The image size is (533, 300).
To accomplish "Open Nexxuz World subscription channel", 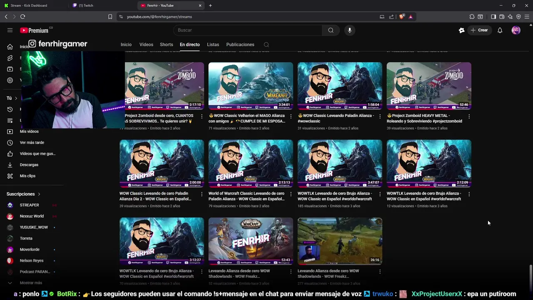I will click(31, 216).
